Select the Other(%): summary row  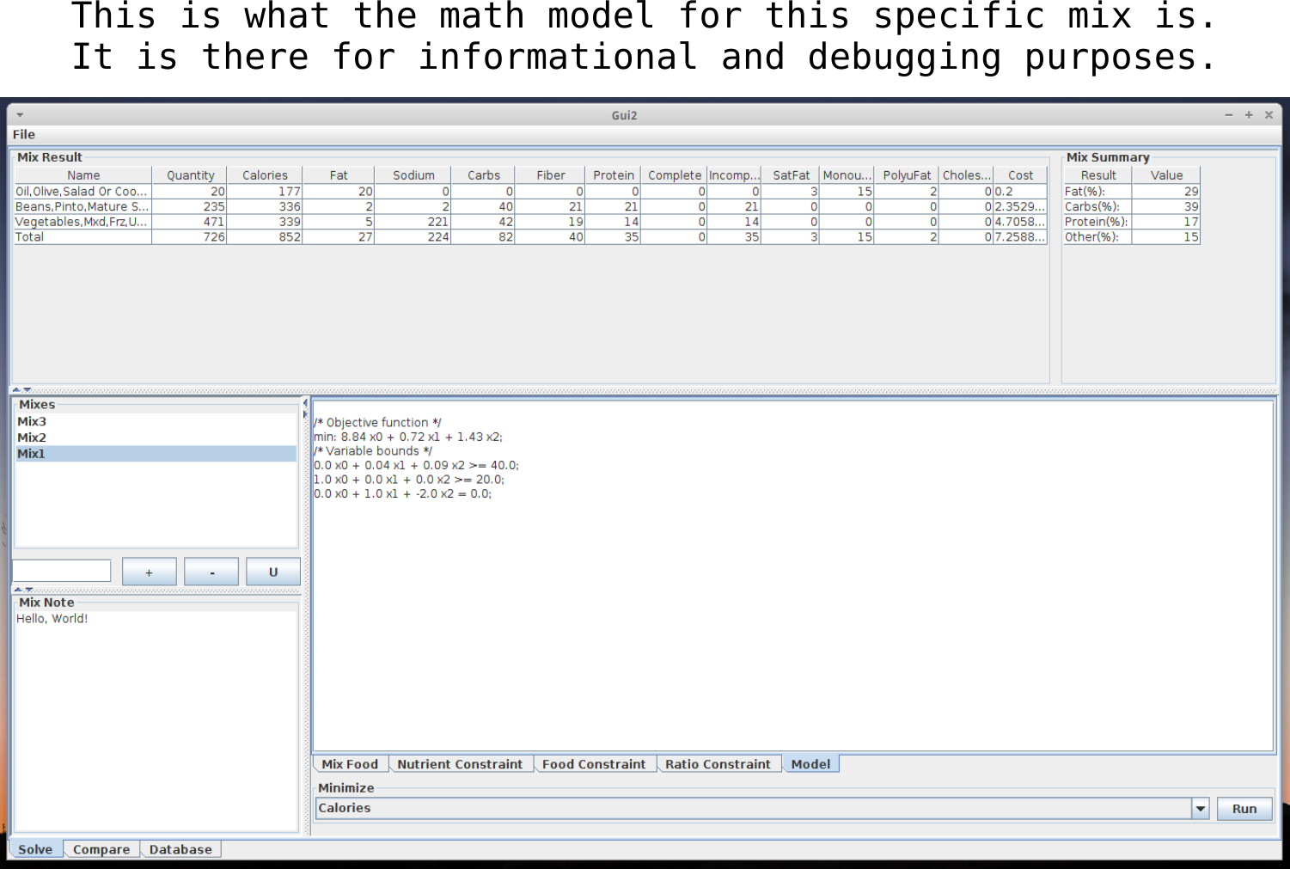pyautogui.click(x=1131, y=237)
